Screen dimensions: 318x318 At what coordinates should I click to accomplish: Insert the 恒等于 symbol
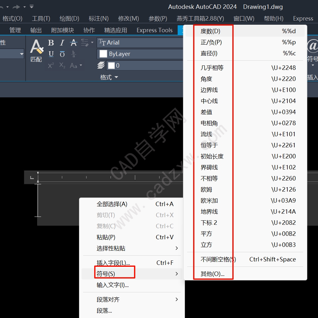(245, 145)
